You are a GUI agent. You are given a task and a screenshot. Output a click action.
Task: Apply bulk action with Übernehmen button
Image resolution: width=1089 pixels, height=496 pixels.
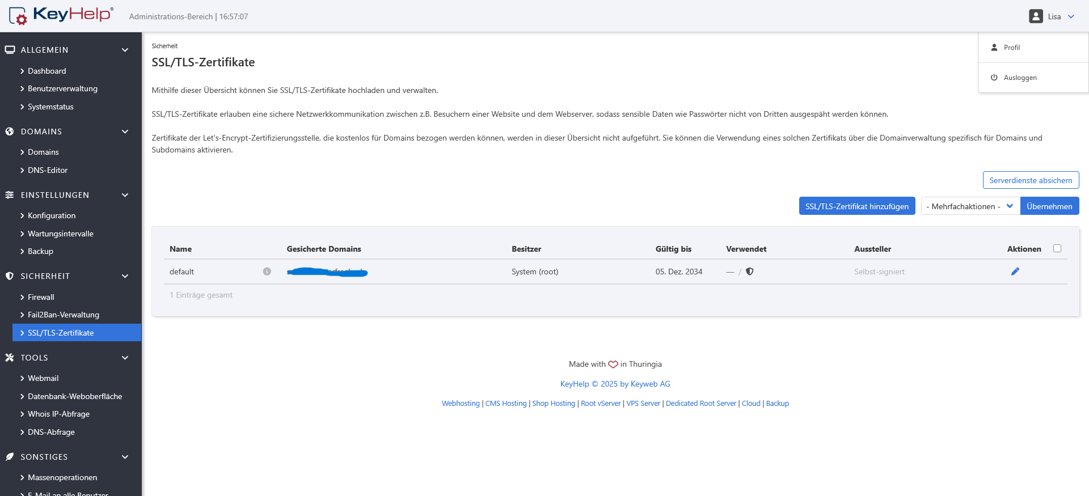[1049, 206]
